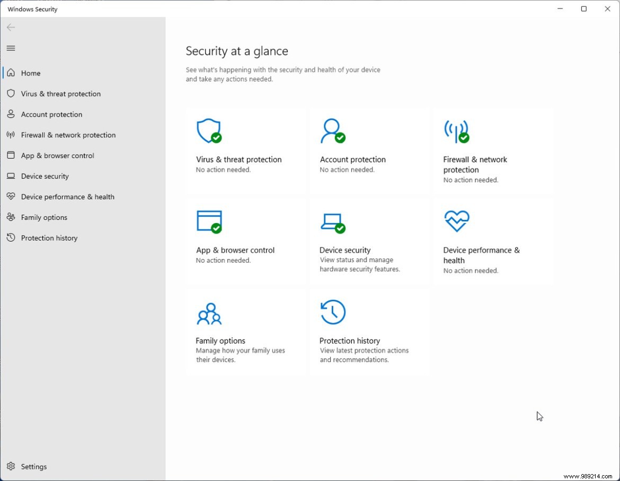Open Account protection from the sidebar
620x481 pixels.
(x=51, y=114)
